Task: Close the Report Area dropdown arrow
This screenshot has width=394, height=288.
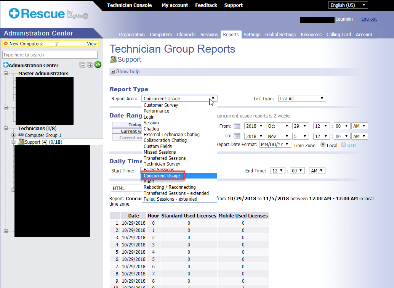Action: [x=213, y=98]
